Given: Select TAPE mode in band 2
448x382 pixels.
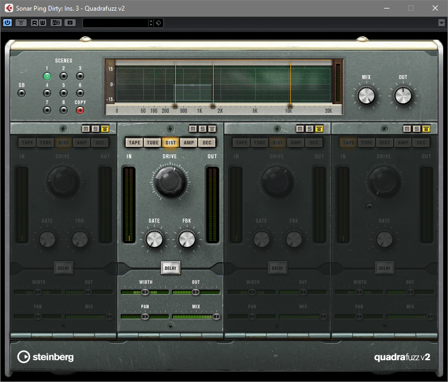Looking at the screenshot, I should 135,143.
